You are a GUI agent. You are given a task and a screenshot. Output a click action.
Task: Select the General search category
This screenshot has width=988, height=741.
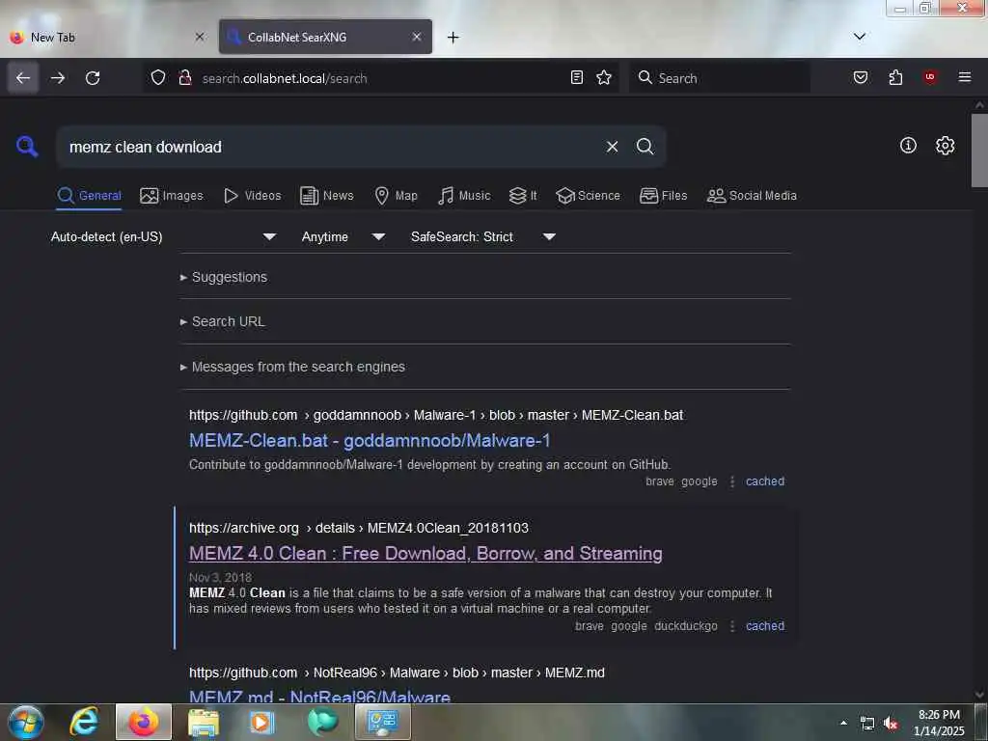89,196
